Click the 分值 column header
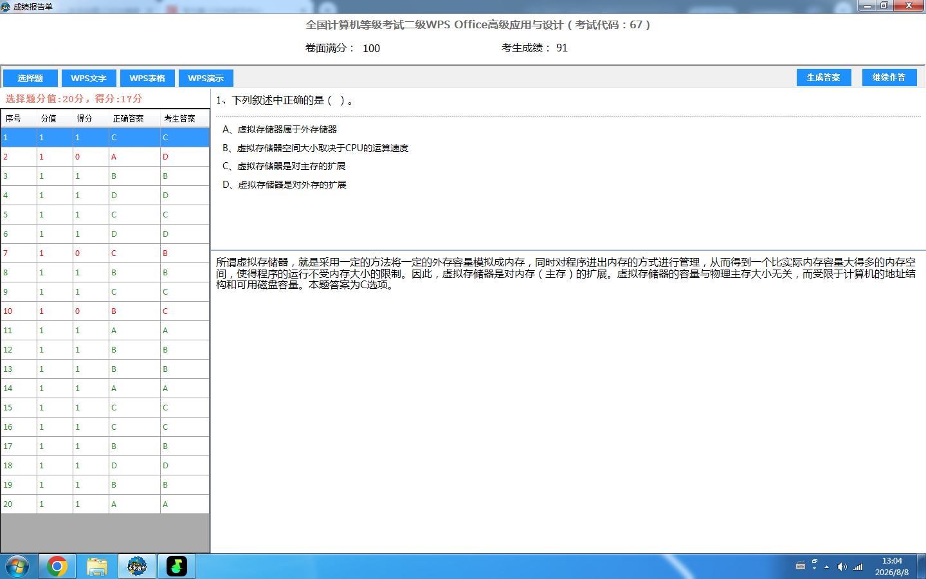The width and height of the screenshot is (926, 579). [x=55, y=118]
